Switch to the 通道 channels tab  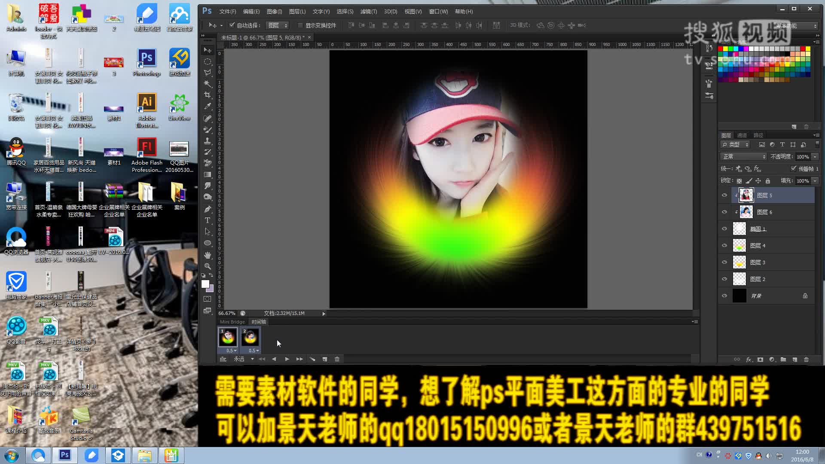742,135
